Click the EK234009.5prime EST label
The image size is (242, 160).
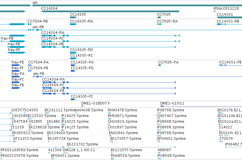63,133
